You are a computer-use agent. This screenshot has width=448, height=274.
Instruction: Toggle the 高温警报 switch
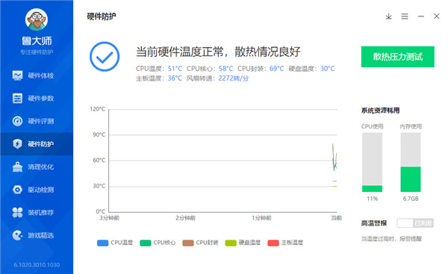point(415,223)
